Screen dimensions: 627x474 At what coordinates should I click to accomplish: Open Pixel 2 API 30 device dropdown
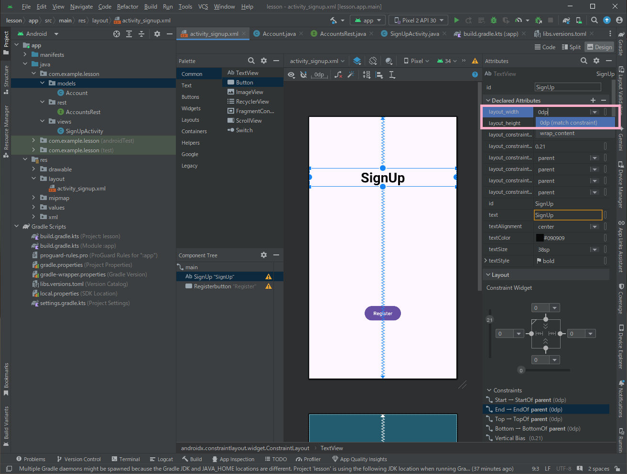point(419,20)
